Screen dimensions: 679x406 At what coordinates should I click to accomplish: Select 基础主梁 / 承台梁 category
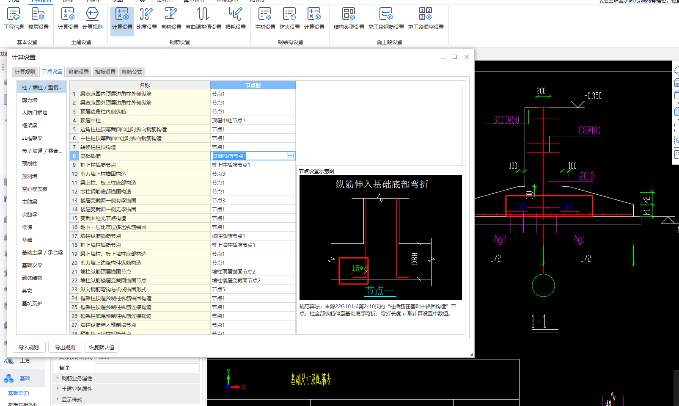(x=41, y=252)
